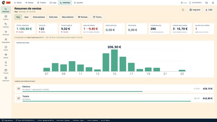
Task: Go to the Ajustes tab
Action: pyautogui.click(x=78, y=3)
